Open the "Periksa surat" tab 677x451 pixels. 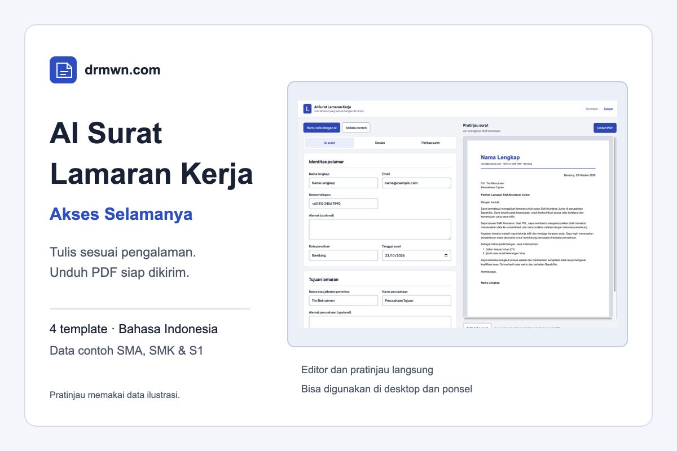[x=430, y=143]
